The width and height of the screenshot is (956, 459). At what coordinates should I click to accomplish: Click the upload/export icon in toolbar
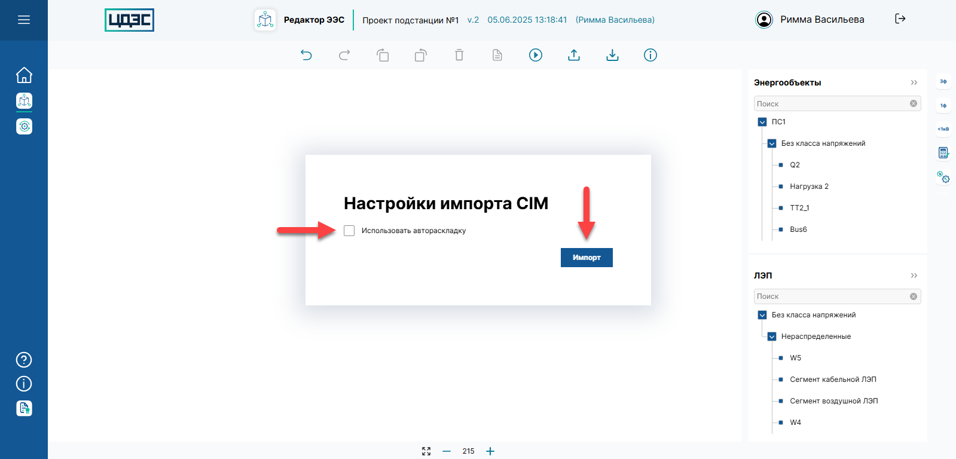pos(574,55)
